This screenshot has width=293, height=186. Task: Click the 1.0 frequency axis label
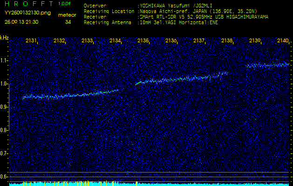pos(4,84)
